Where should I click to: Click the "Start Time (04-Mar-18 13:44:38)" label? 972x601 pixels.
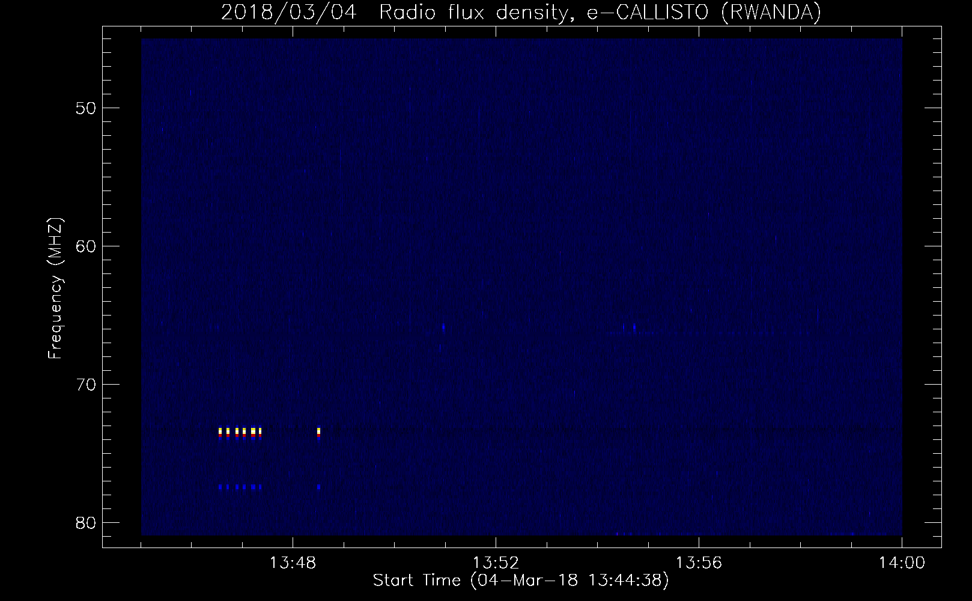[x=521, y=581]
